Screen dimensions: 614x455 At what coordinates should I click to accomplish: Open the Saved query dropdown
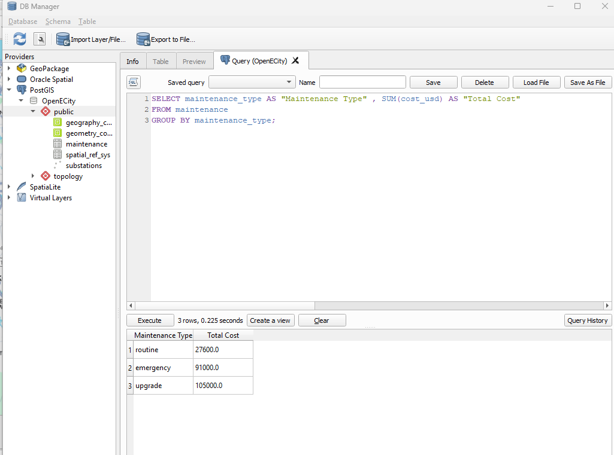pyautogui.click(x=252, y=83)
